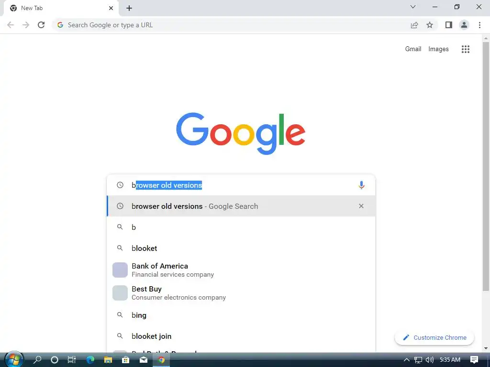Image resolution: width=490 pixels, height=367 pixels.
Task: Click the volume speaker tray icon
Action: point(430,360)
